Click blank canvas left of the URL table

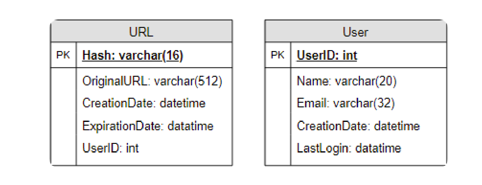[x=25, y=93]
